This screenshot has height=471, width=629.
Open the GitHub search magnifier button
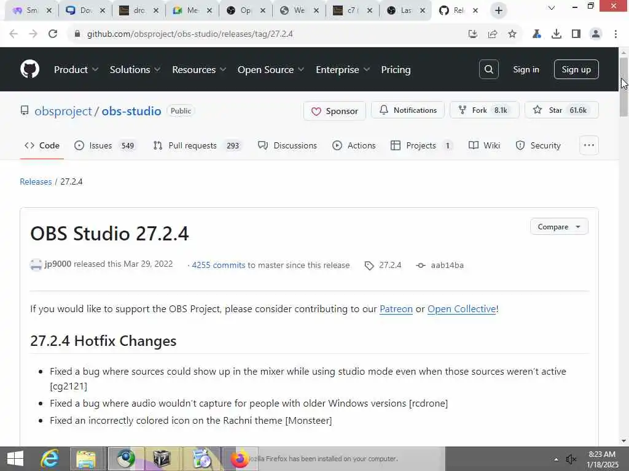coord(488,69)
